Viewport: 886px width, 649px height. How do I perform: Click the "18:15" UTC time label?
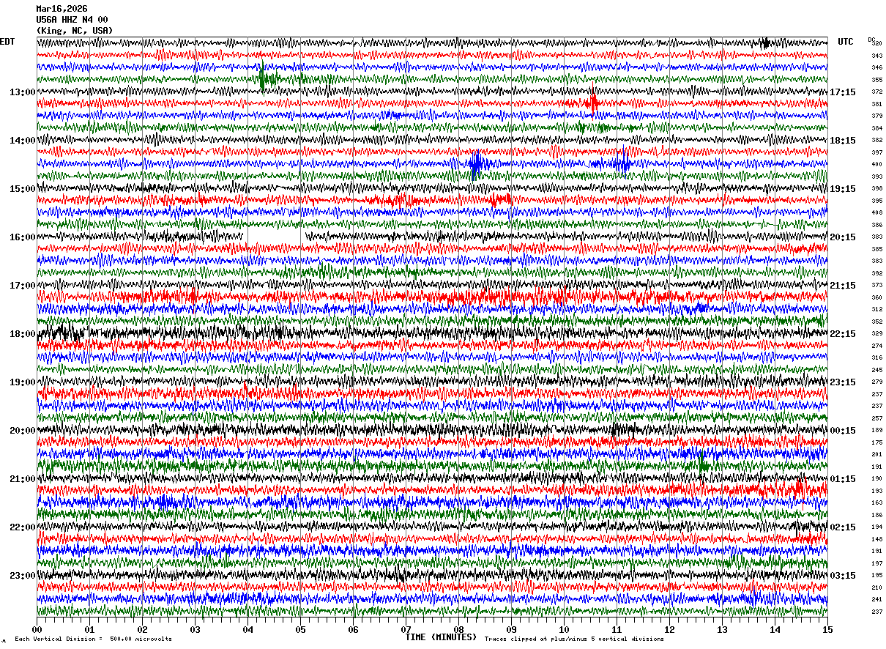843,140
